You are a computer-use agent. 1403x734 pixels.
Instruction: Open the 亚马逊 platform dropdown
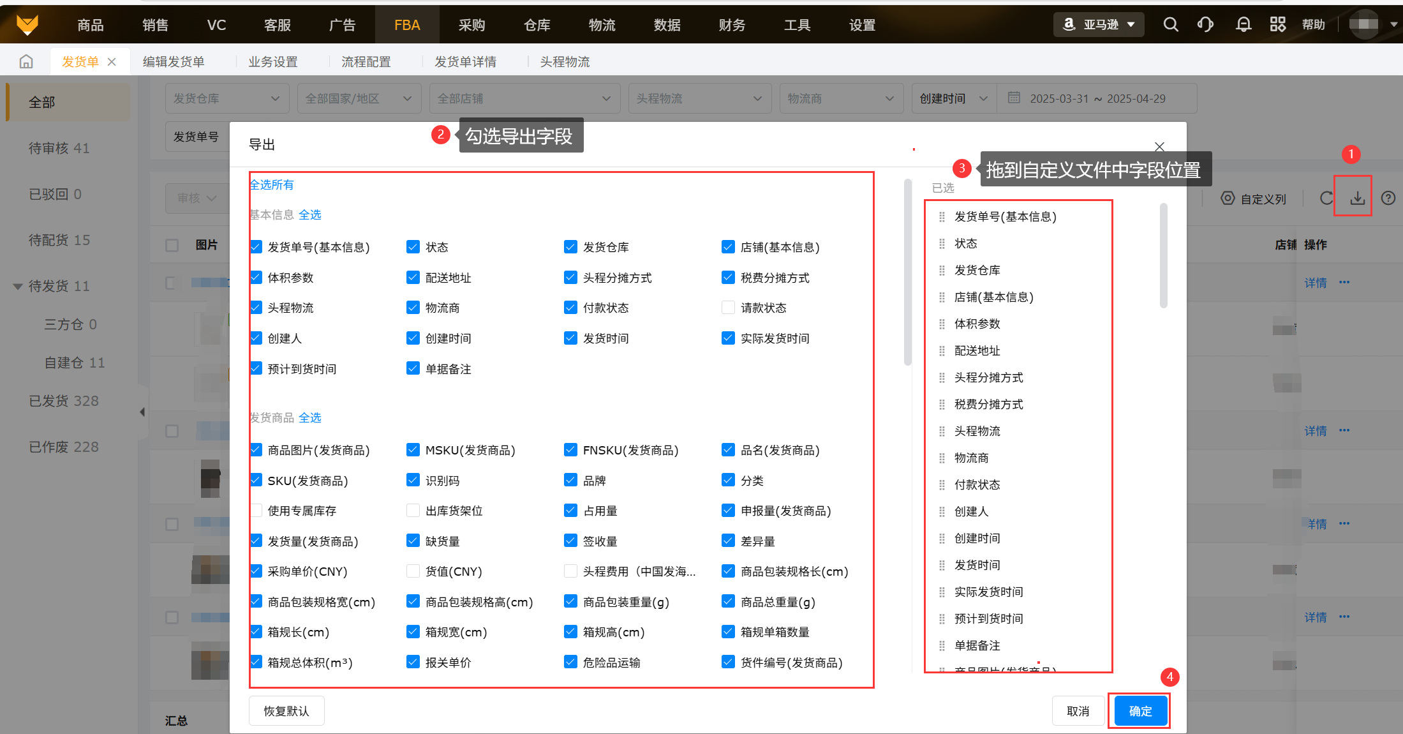pyautogui.click(x=1099, y=25)
